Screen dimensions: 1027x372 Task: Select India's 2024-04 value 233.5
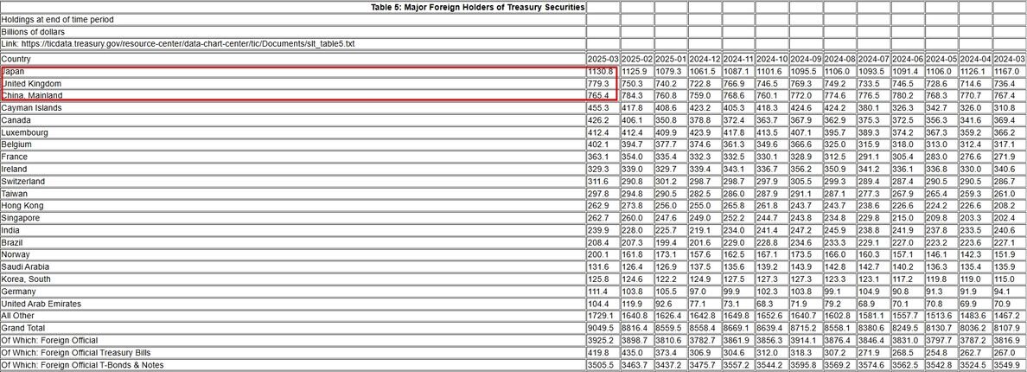tap(975, 230)
